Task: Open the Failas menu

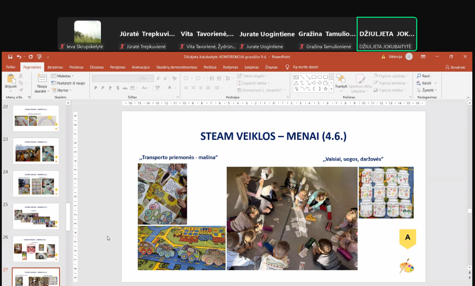Action: pos(11,67)
